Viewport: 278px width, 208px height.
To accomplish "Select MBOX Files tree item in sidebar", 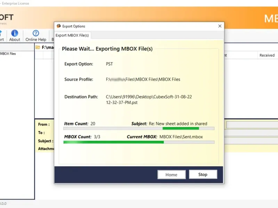I will click(x=8, y=54).
